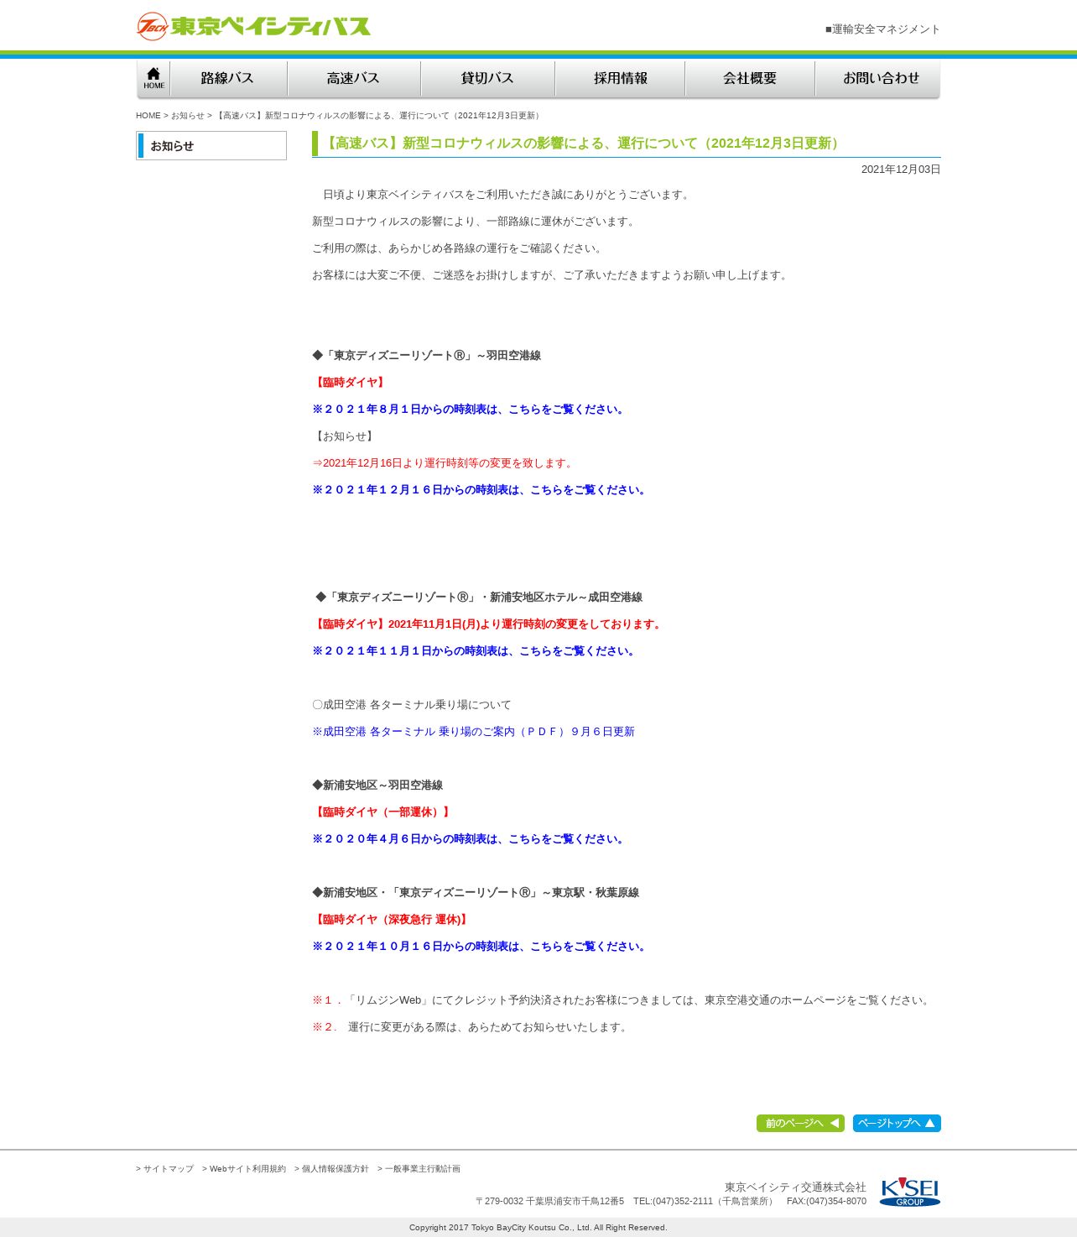
Task: Go to HOME via house icon
Action: click(153, 79)
